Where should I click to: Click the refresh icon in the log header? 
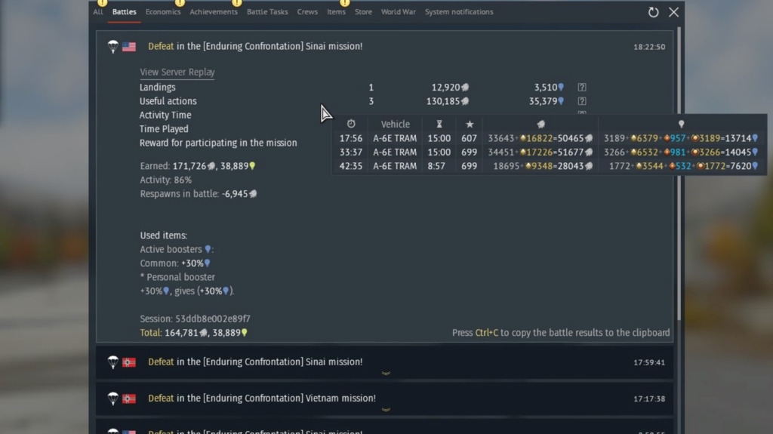[653, 12]
